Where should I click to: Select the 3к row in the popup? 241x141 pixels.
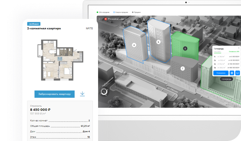[x=227, y=64]
